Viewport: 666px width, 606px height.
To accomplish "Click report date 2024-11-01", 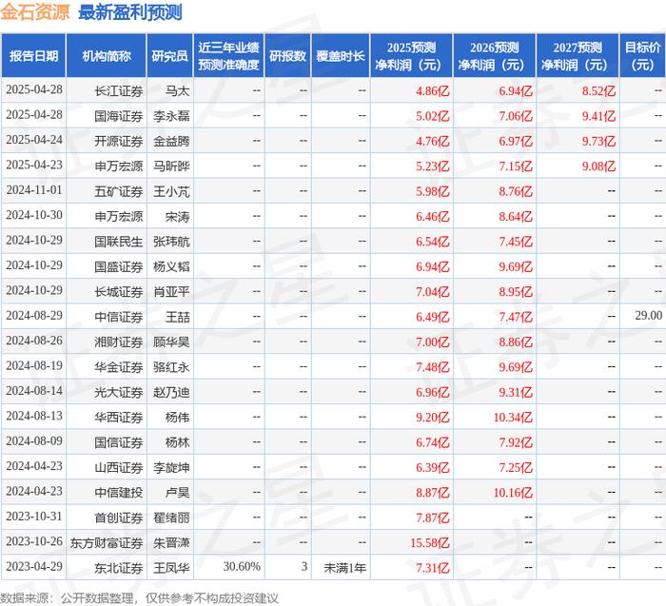I will (34, 190).
